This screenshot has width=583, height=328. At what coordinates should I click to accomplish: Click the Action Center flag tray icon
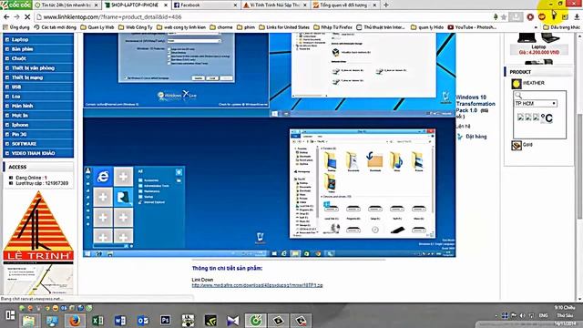tap(514, 316)
